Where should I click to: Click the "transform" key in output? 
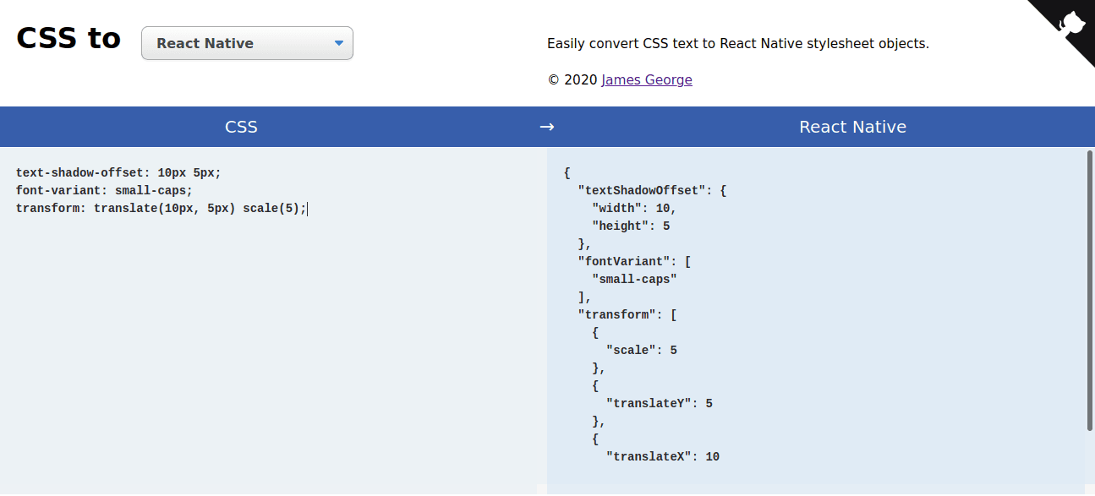pyautogui.click(x=616, y=315)
